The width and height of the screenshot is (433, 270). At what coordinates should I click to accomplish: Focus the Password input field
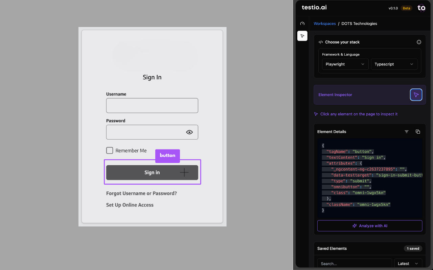click(x=145, y=132)
